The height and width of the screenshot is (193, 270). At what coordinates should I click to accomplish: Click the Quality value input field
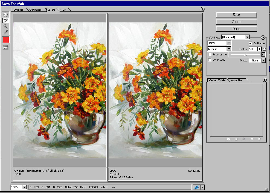click(x=253, y=49)
